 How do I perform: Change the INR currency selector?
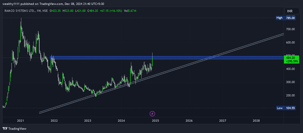point(292,11)
